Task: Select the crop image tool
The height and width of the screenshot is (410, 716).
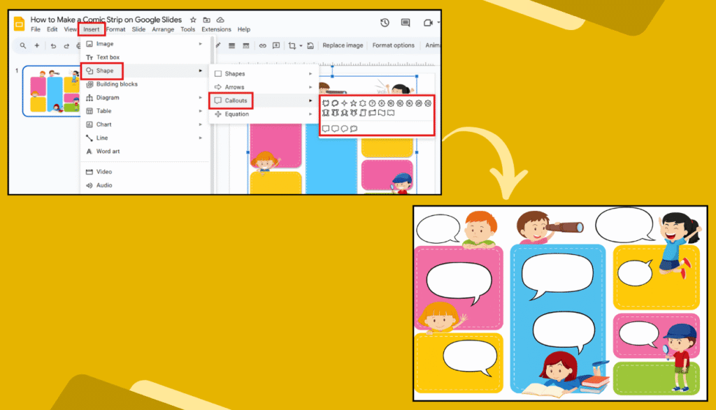Action: pos(292,45)
